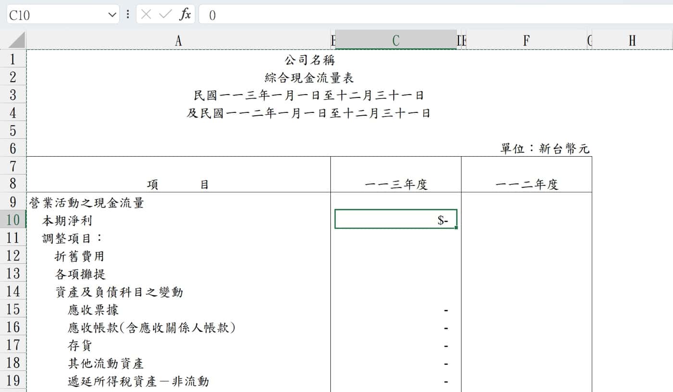This screenshot has width=673, height=392.
Task: Cancel entry with the X icon
Action: [x=147, y=14]
